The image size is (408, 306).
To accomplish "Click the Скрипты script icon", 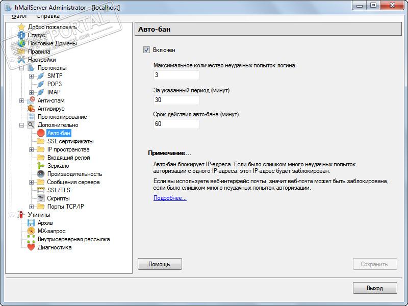I will pos(41,198).
